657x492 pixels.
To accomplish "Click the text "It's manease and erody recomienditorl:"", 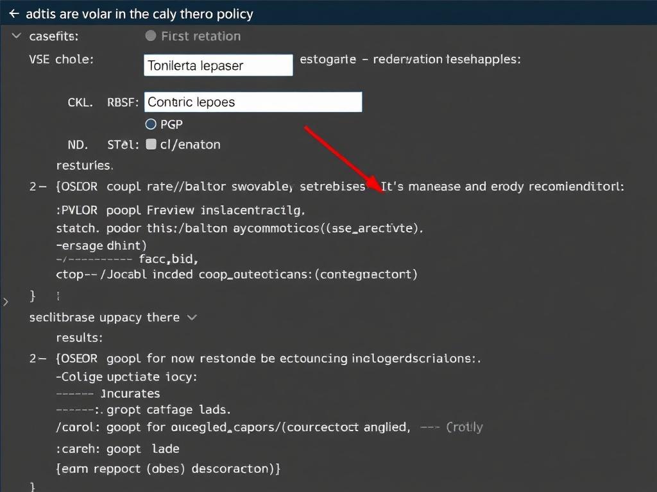I will click(502, 186).
